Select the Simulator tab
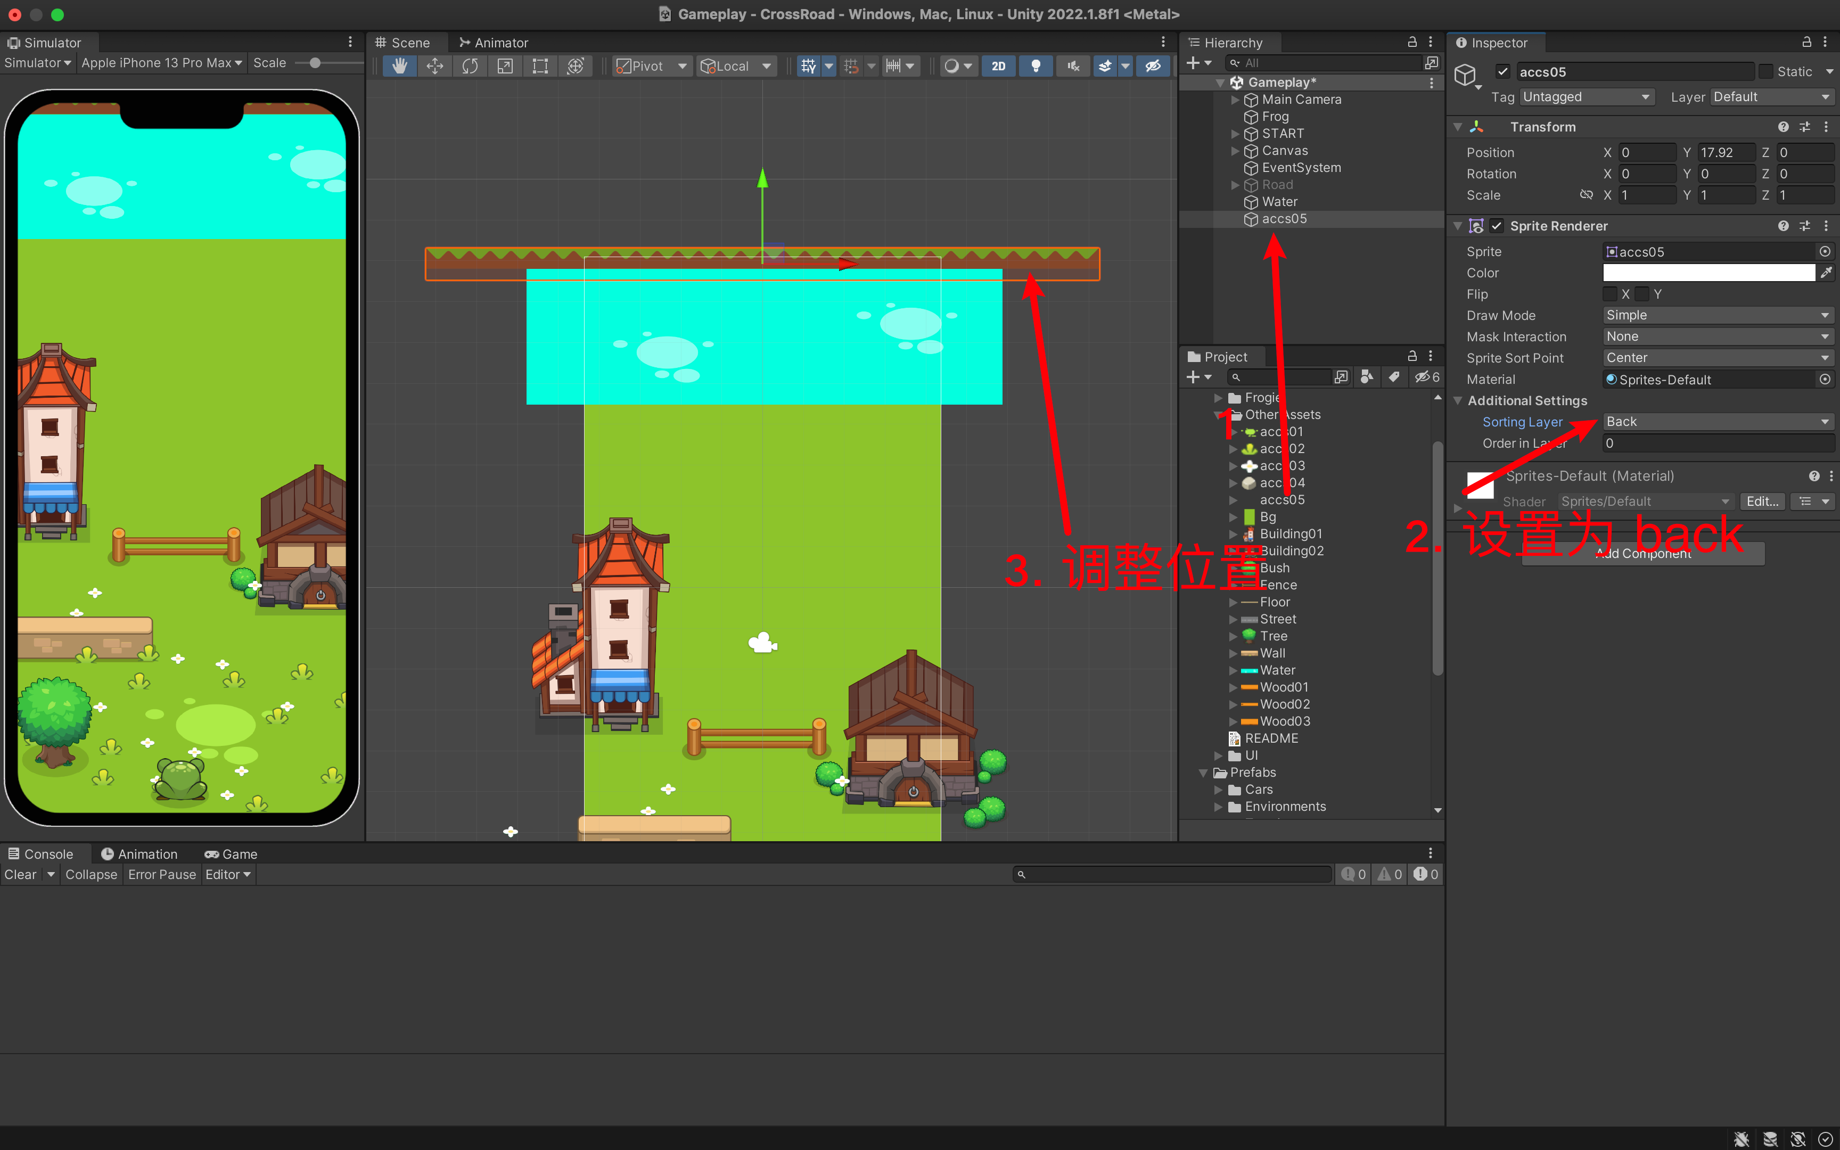 click(44, 43)
